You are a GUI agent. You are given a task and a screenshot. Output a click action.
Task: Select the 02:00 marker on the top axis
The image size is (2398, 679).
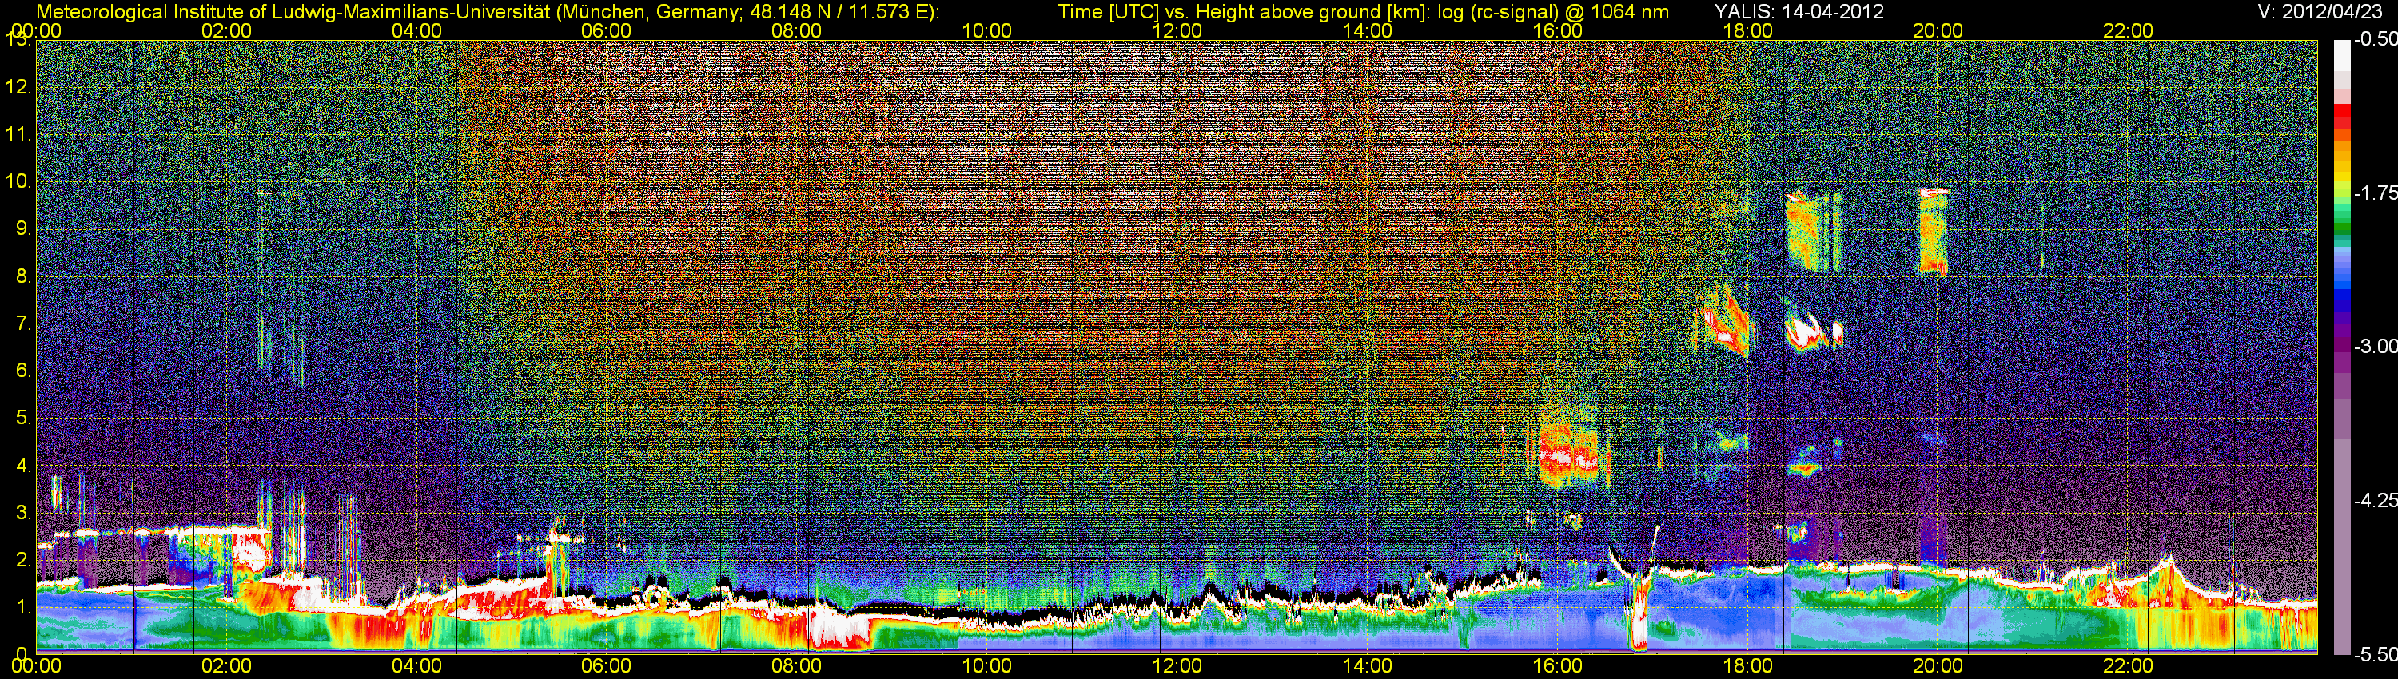pos(226,30)
